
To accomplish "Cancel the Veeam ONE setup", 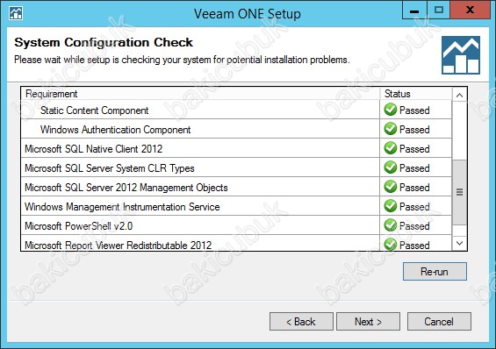I will coord(439,322).
